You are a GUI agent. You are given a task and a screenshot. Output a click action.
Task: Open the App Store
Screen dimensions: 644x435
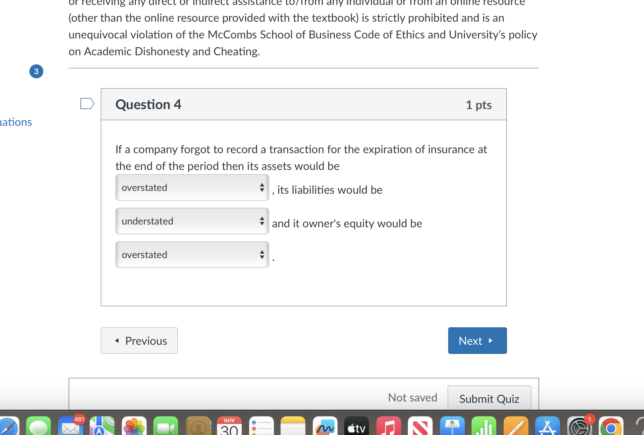click(x=548, y=427)
